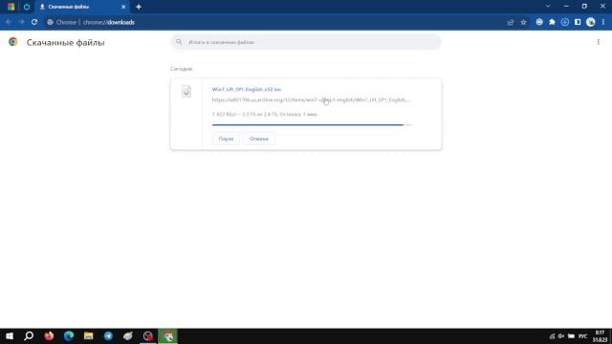This screenshot has height=344, width=612.
Task: Click the download progress bar
Action: [x=311, y=125]
